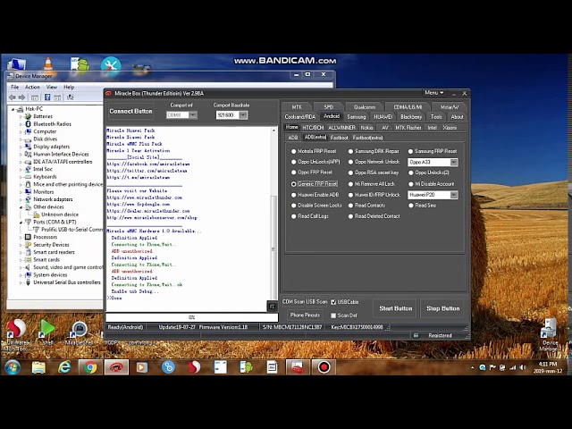
Task: Click the Bandicam record taskbar icon
Action: [x=324, y=367]
